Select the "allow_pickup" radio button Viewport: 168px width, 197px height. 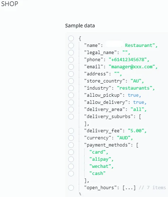(x=71, y=95)
